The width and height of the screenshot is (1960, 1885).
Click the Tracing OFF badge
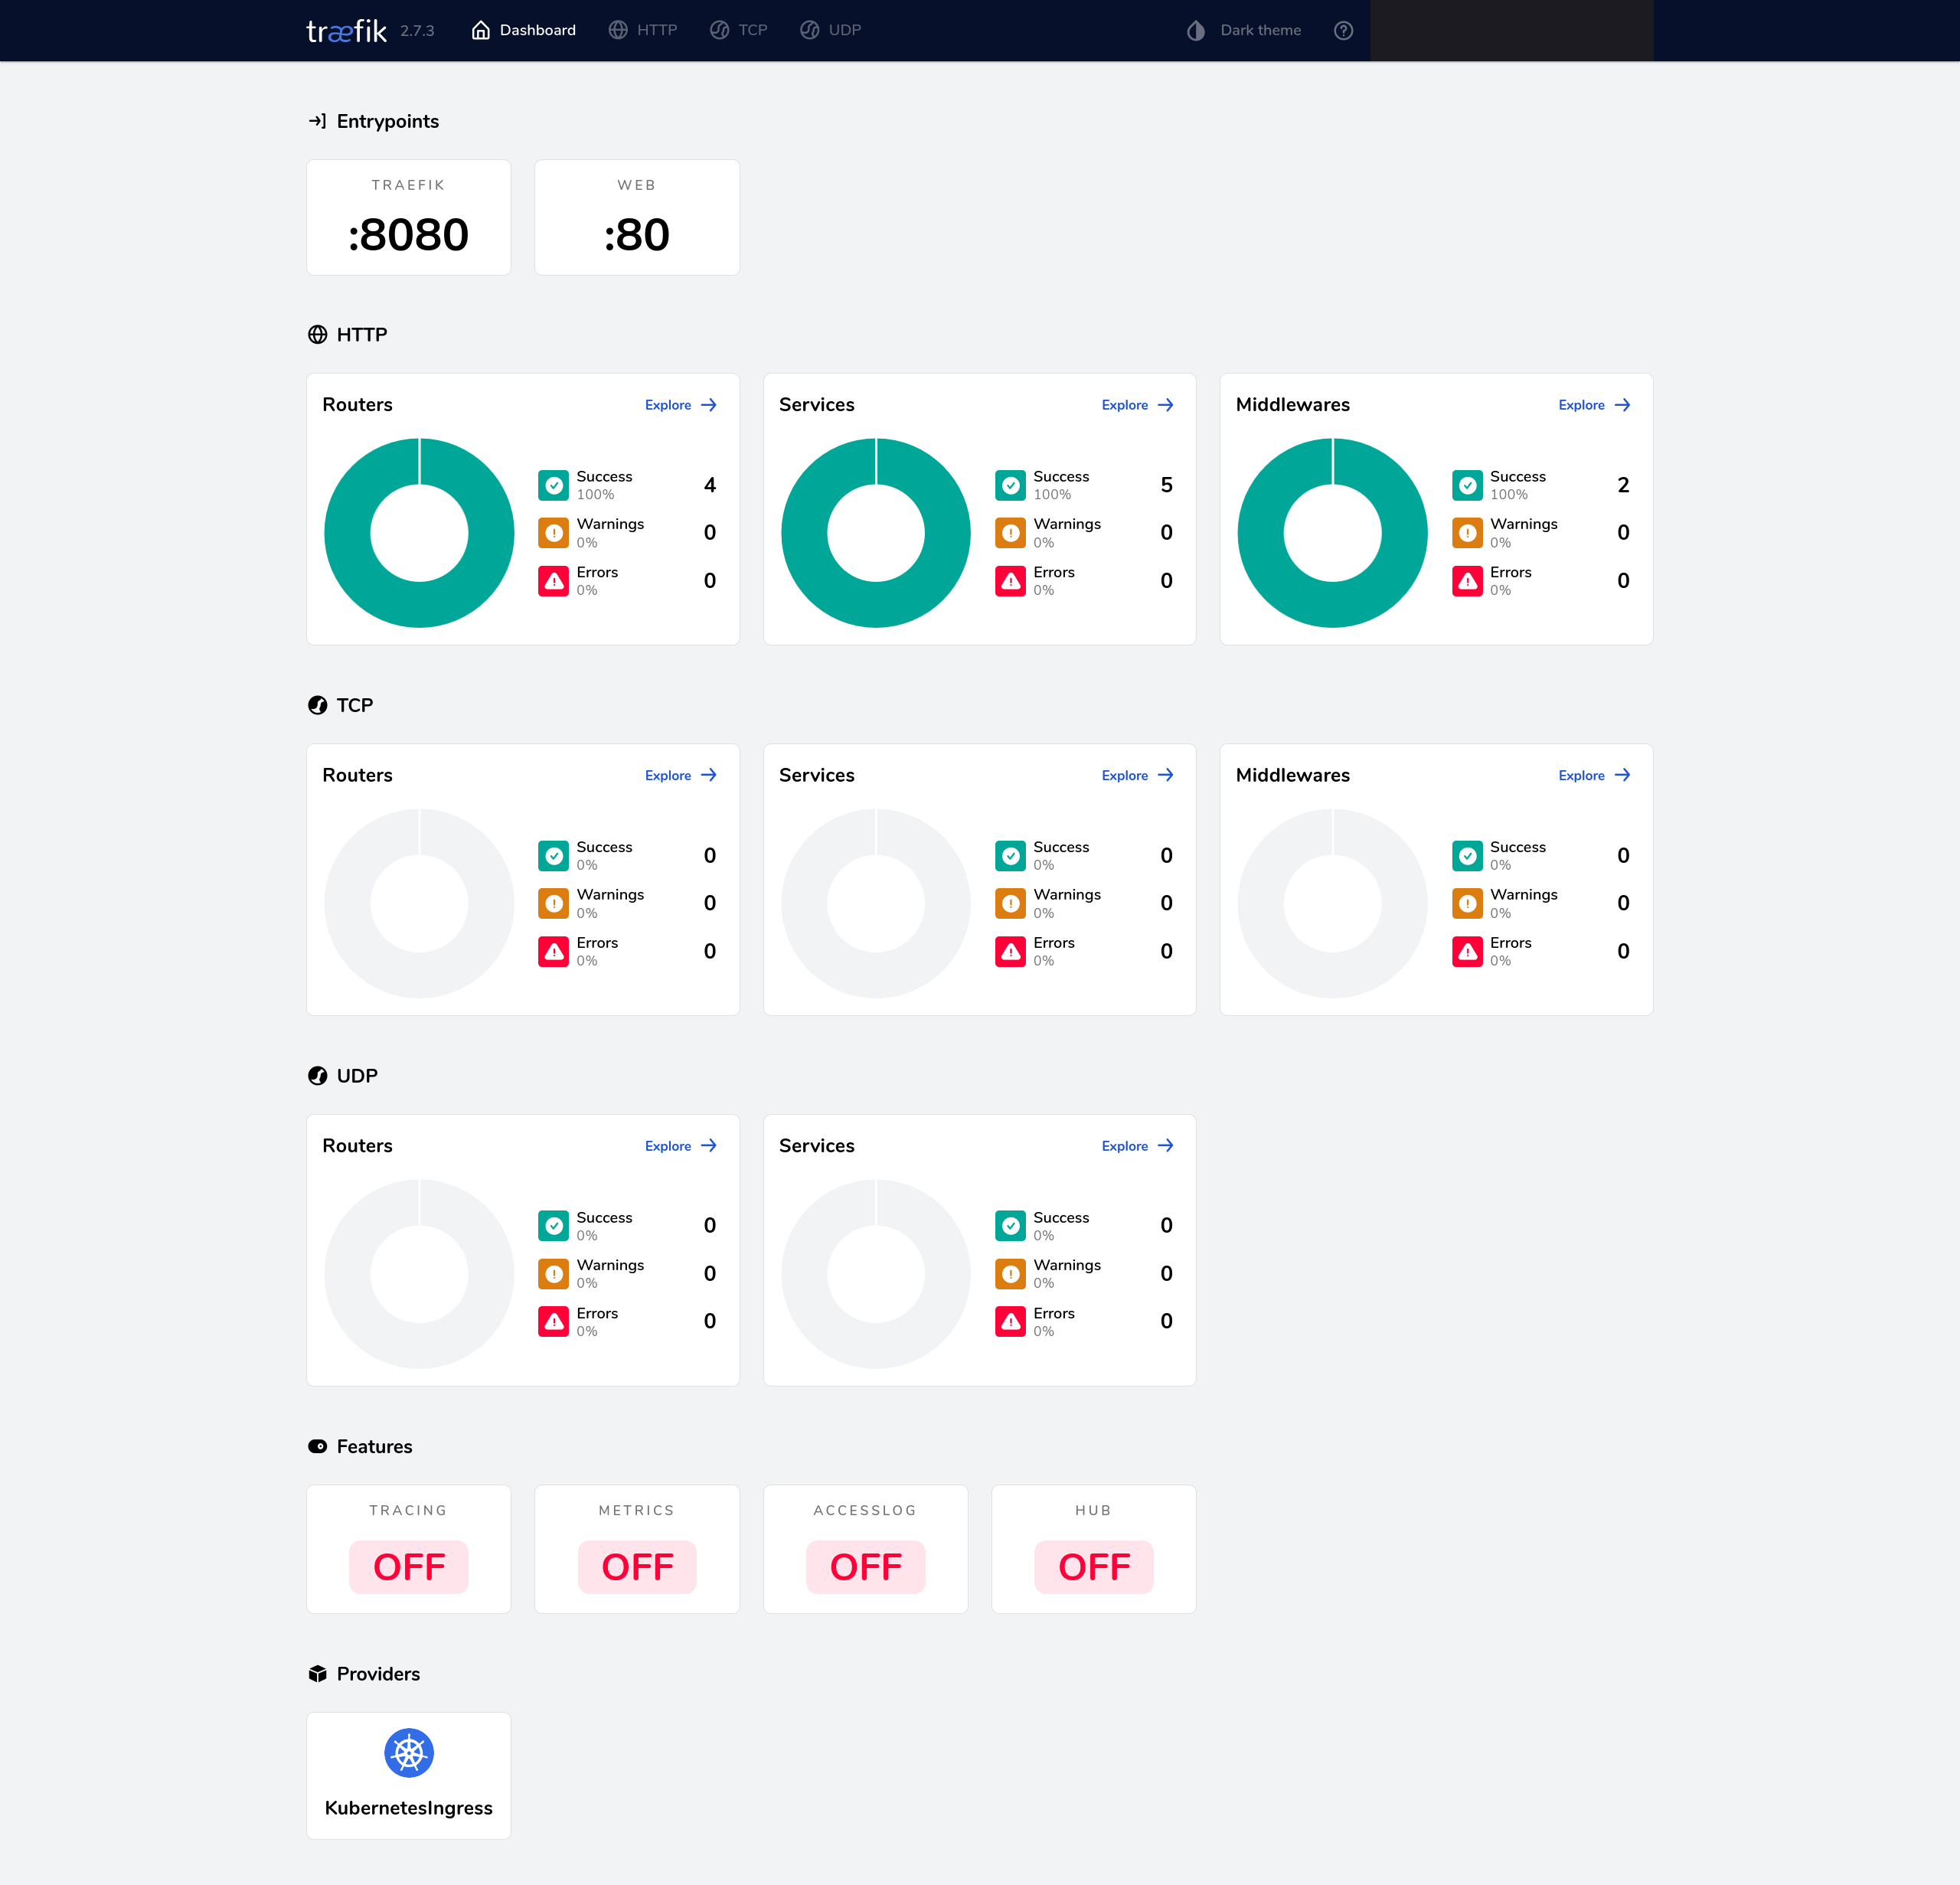click(x=409, y=1567)
